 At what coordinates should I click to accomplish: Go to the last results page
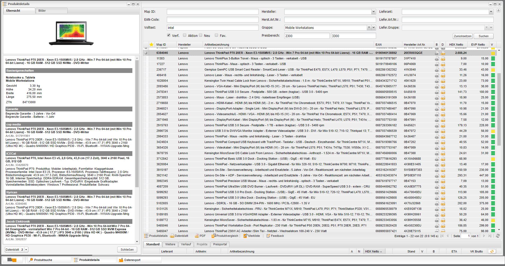(490, 236)
